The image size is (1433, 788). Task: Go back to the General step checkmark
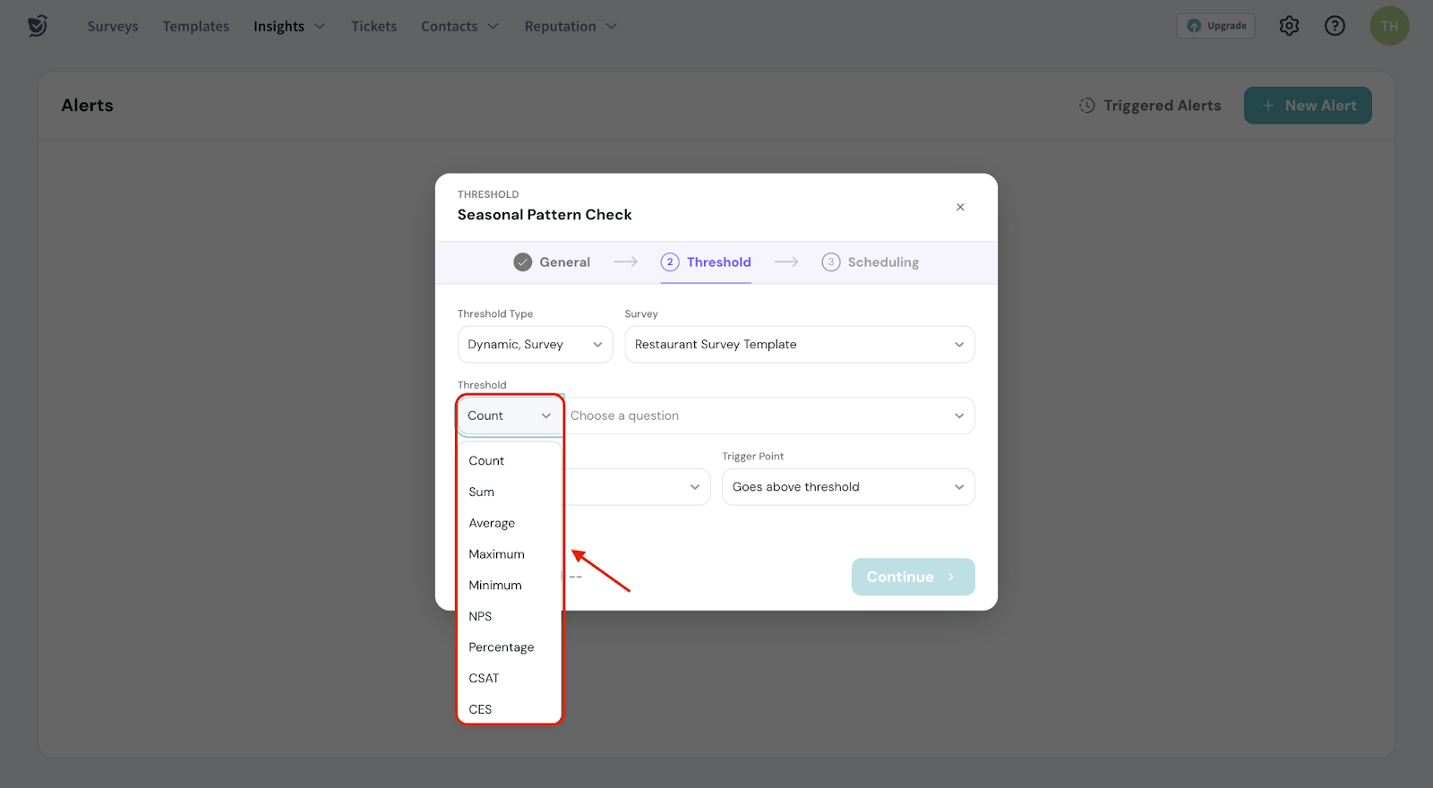pyautogui.click(x=523, y=262)
